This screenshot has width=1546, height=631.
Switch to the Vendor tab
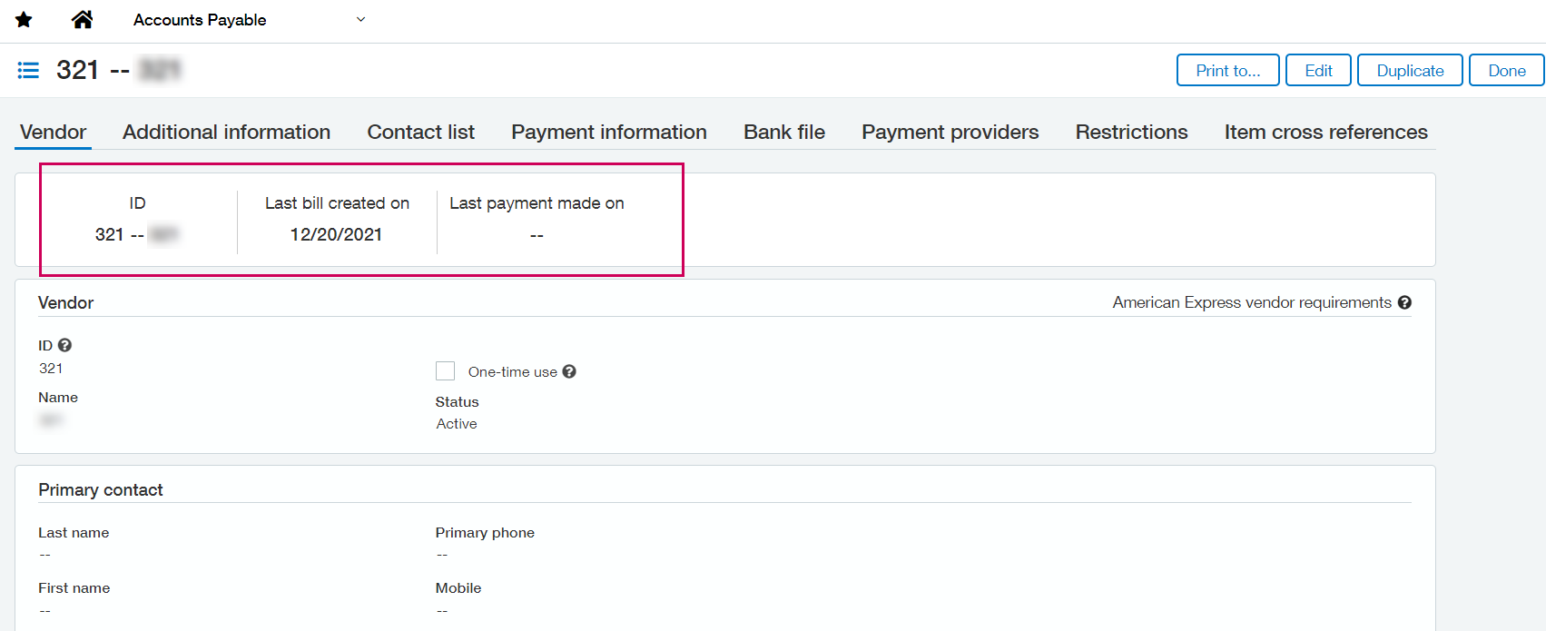point(54,132)
